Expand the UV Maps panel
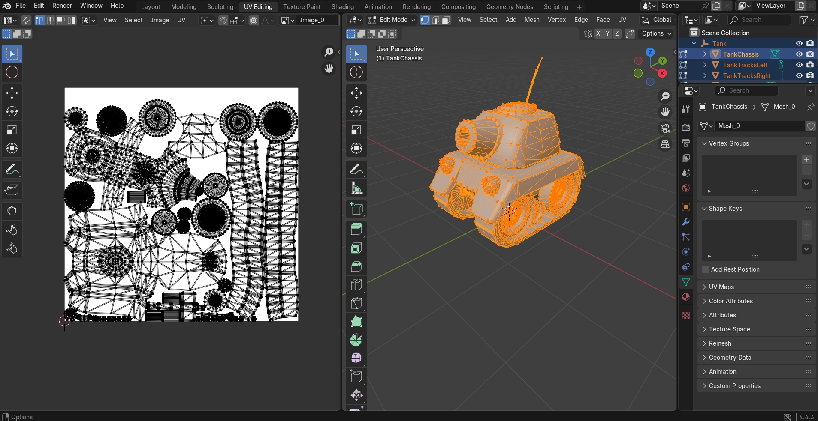The height and width of the screenshot is (421, 818). pos(721,287)
